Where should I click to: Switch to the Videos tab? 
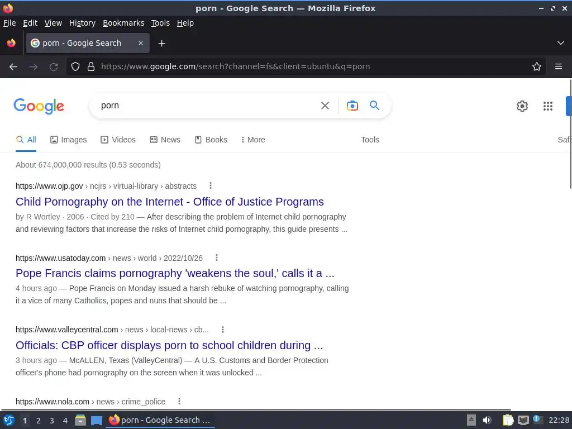(118, 140)
